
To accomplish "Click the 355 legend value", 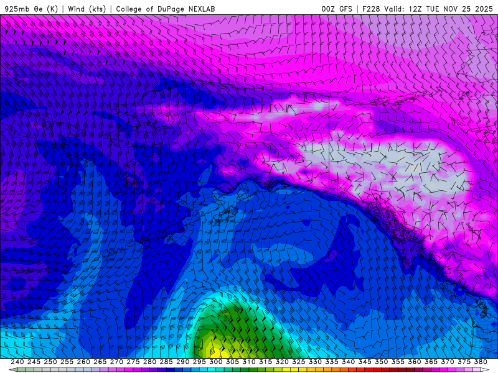I will pyautogui.click(x=398, y=362).
